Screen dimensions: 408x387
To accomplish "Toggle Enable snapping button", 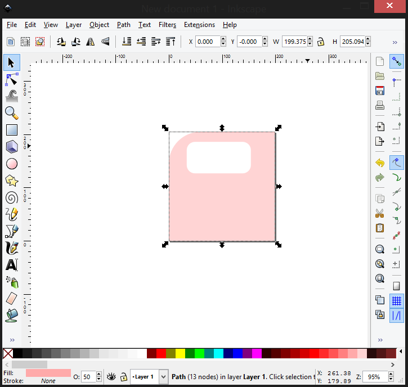I will pyautogui.click(x=397, y=61).
